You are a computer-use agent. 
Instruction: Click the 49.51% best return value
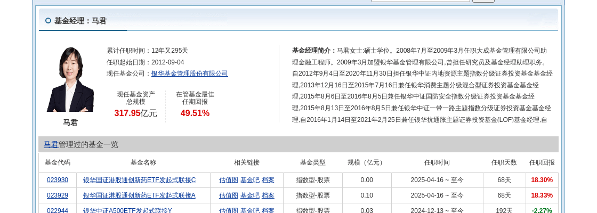195,113
